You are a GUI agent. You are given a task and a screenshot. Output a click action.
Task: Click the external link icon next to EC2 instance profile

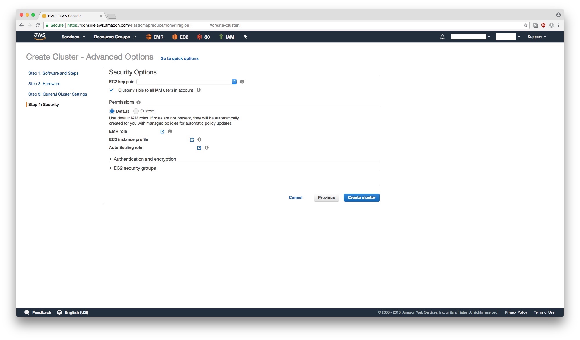(x=191, y=140)
